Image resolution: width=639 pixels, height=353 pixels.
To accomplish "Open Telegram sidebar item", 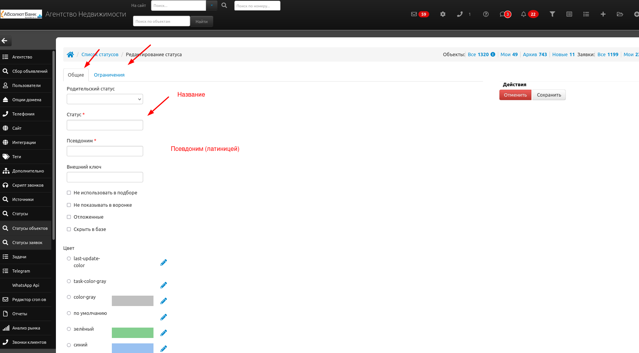I will (x=26, y=271).
